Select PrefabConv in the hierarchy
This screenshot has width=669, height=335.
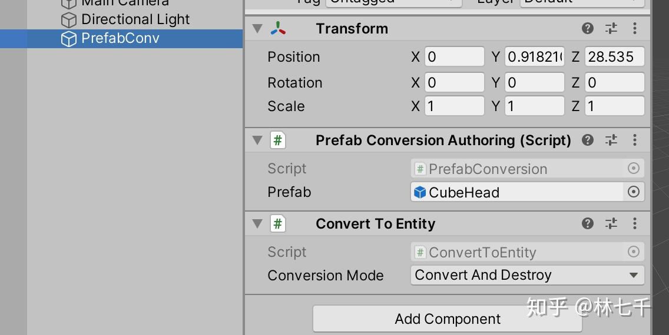pos(120,38)
